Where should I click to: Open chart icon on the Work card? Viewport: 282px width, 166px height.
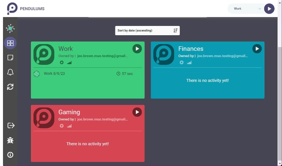pyautogui.click(x=69, y=63)
